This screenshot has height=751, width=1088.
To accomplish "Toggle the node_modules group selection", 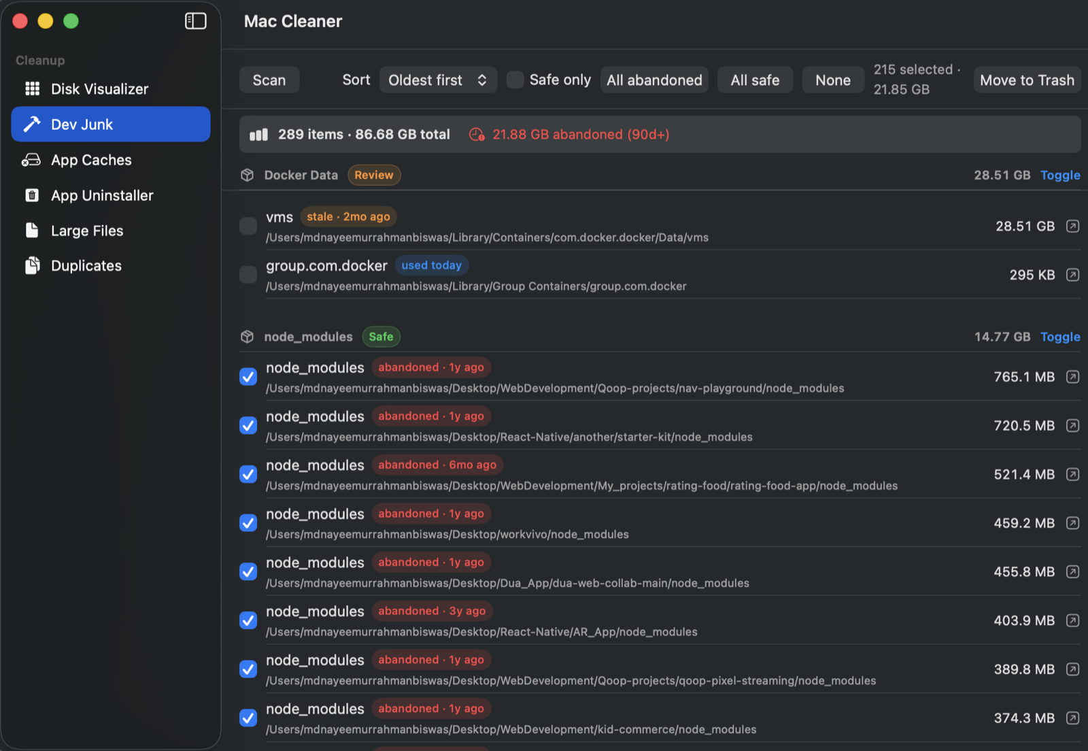I will tap(1060, 337).
